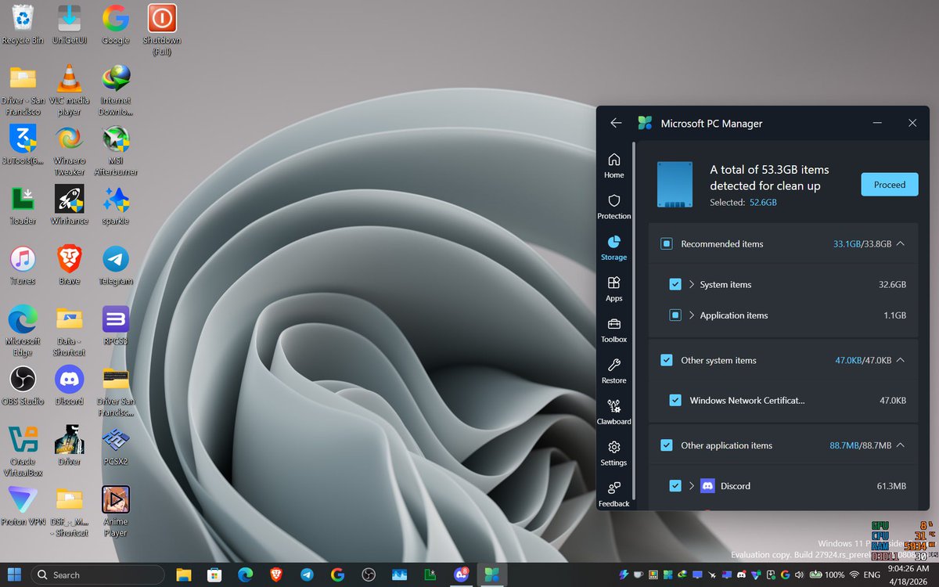Switch to the Storage tab
The height and width of the screenshot is (587, 939).
(614, 247)
